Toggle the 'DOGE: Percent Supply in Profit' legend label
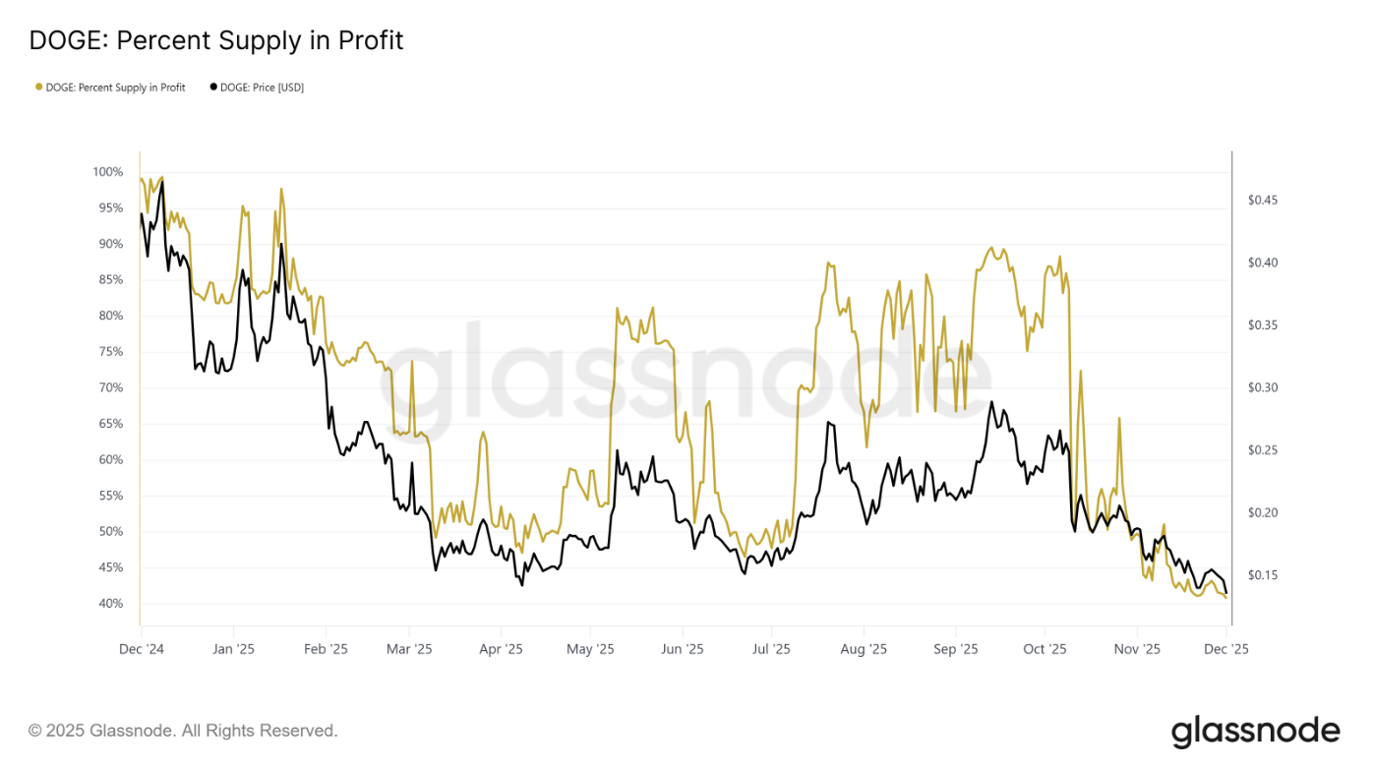Screen dimensions: 1374x768 [x=115, y=88]
